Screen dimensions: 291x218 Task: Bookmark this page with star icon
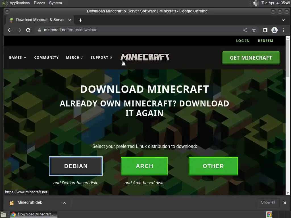pos(254,30)
